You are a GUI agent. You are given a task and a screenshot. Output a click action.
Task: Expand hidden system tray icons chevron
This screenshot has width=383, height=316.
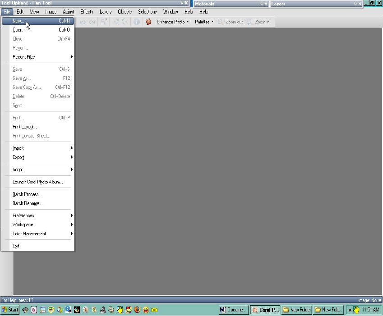tap(350, 310)
